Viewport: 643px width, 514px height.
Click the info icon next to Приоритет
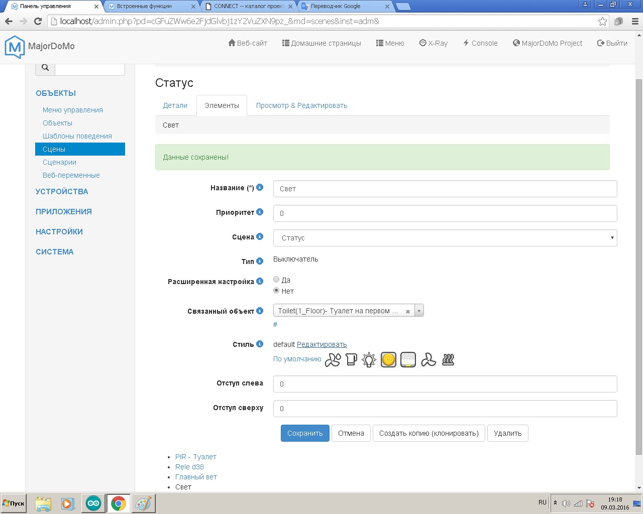(260, 212)
